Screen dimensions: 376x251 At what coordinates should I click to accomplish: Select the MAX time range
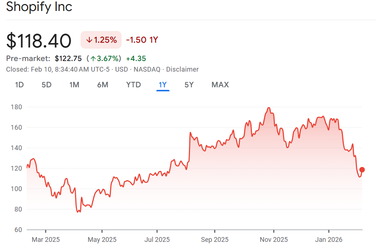(x=220, y=85)
